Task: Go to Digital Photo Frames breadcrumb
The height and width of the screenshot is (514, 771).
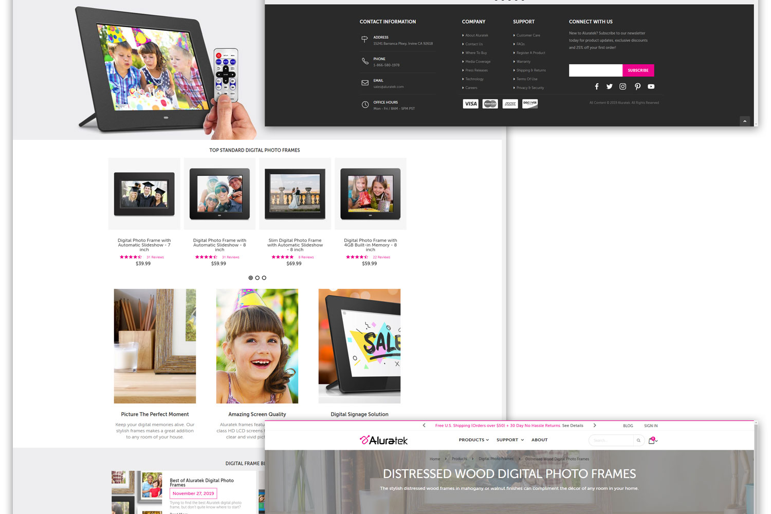Action: [x=496, y=459]
